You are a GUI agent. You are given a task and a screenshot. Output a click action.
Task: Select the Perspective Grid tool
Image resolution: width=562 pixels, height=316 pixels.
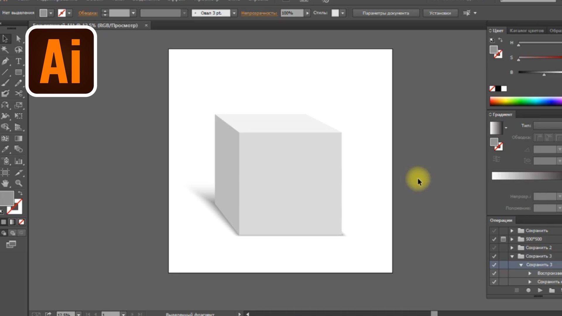tap(18, 127)
